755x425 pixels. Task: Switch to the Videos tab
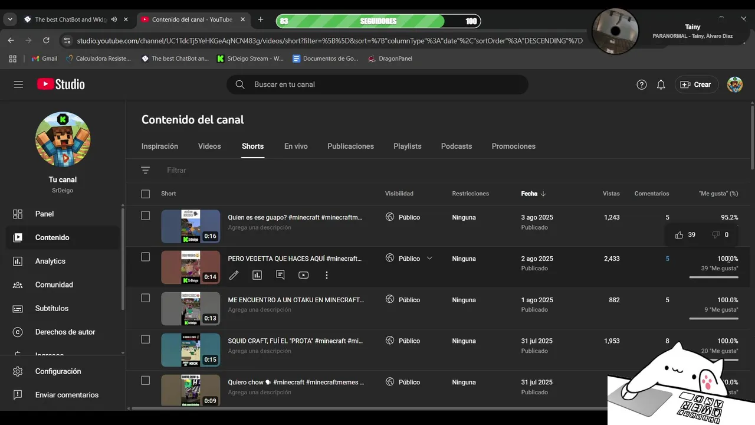point(209,146)
